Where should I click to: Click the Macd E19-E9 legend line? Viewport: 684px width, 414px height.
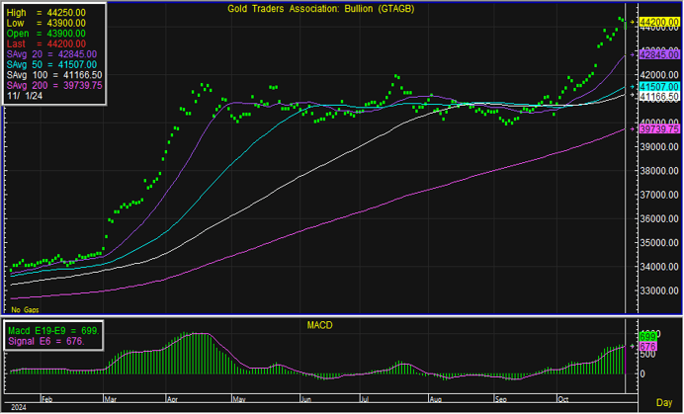(x=51, y=330)
